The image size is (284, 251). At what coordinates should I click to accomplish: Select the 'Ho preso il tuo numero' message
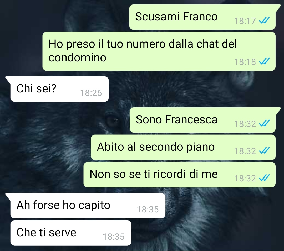[159, 51]
